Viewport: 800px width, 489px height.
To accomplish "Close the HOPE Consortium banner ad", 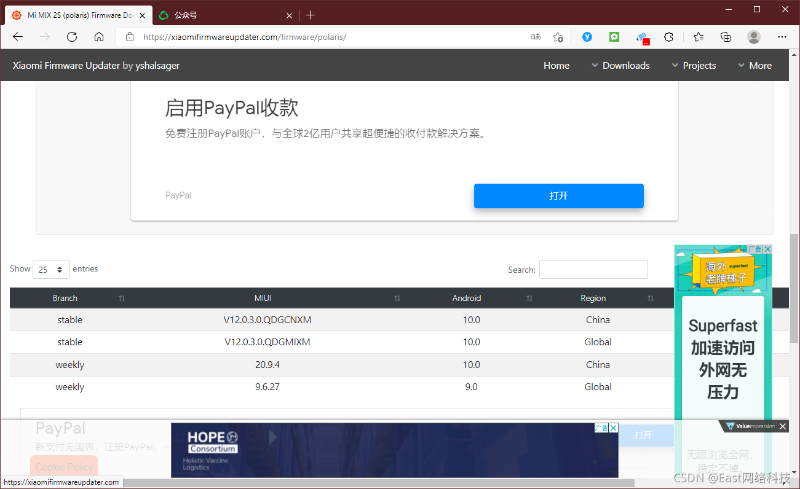I will pos(614,428).
